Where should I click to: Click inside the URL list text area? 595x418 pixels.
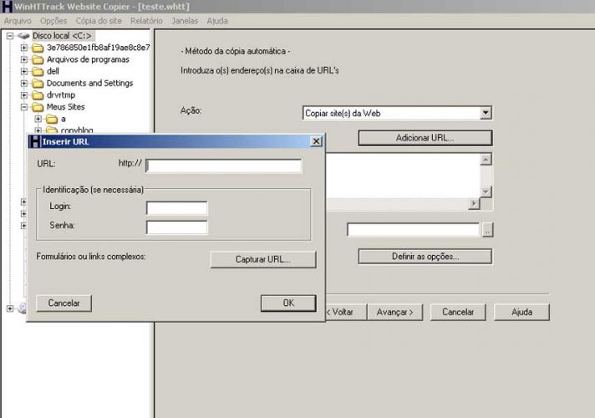[x=402, y=176]
